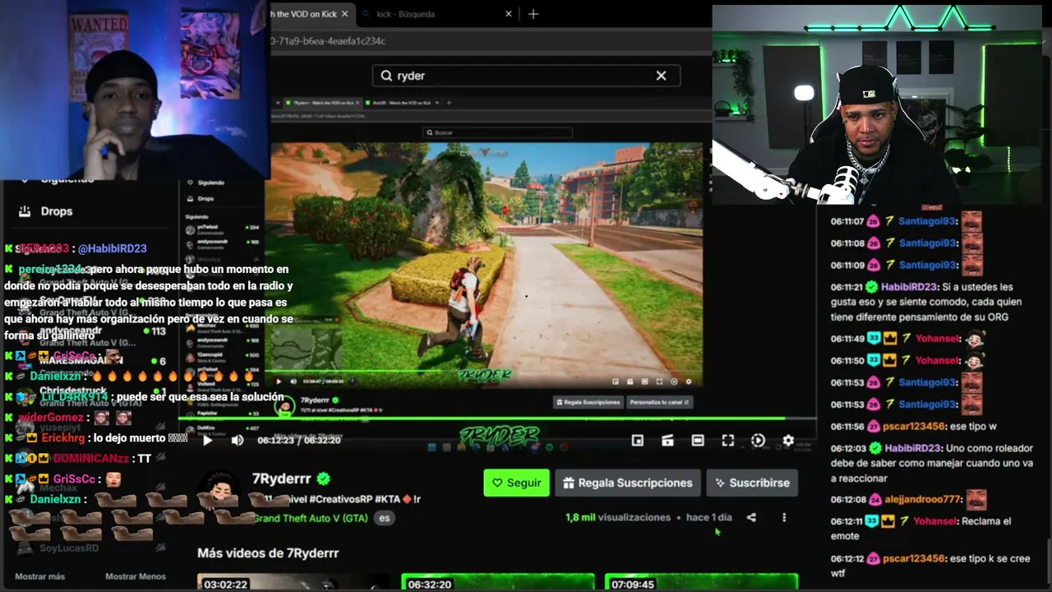Click 'Mostrar Menos' in sidebar
1052x592 pixels.
coord(136,576)
